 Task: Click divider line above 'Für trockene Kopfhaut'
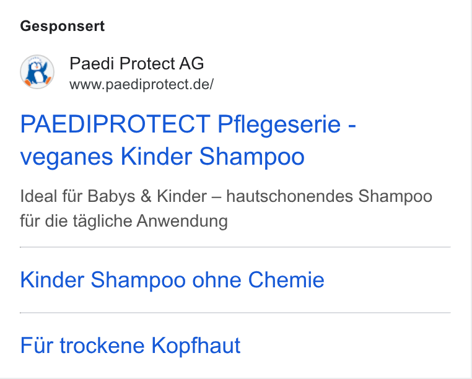click(235, 313)
